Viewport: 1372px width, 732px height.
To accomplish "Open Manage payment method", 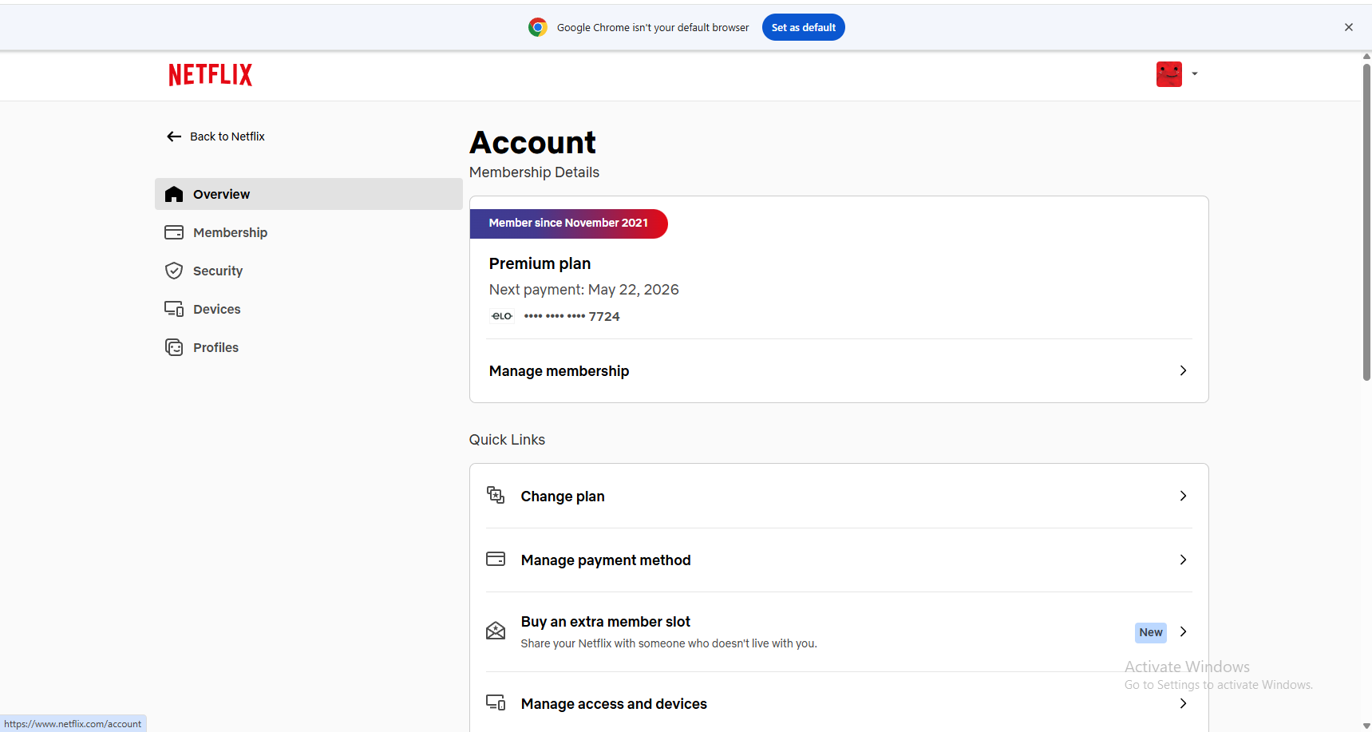I will [839, 560].
